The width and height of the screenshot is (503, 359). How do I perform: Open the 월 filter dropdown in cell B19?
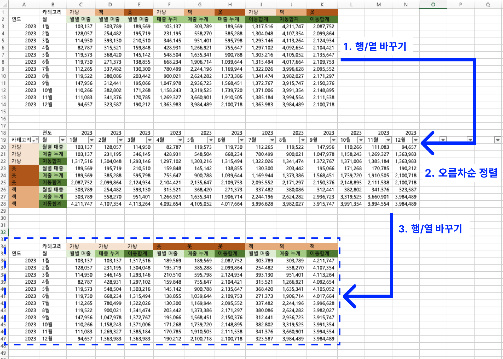(x=63, y=140)
